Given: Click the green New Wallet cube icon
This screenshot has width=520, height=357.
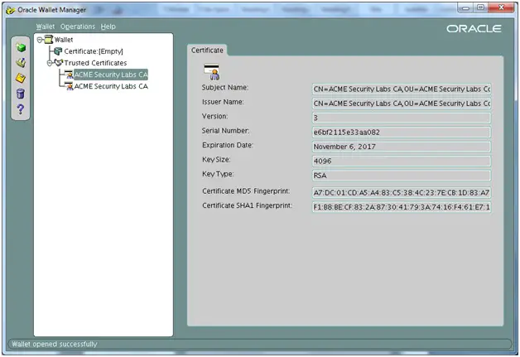Looking at the screenshot, I should pyautogui.click(x=21, y=48).
